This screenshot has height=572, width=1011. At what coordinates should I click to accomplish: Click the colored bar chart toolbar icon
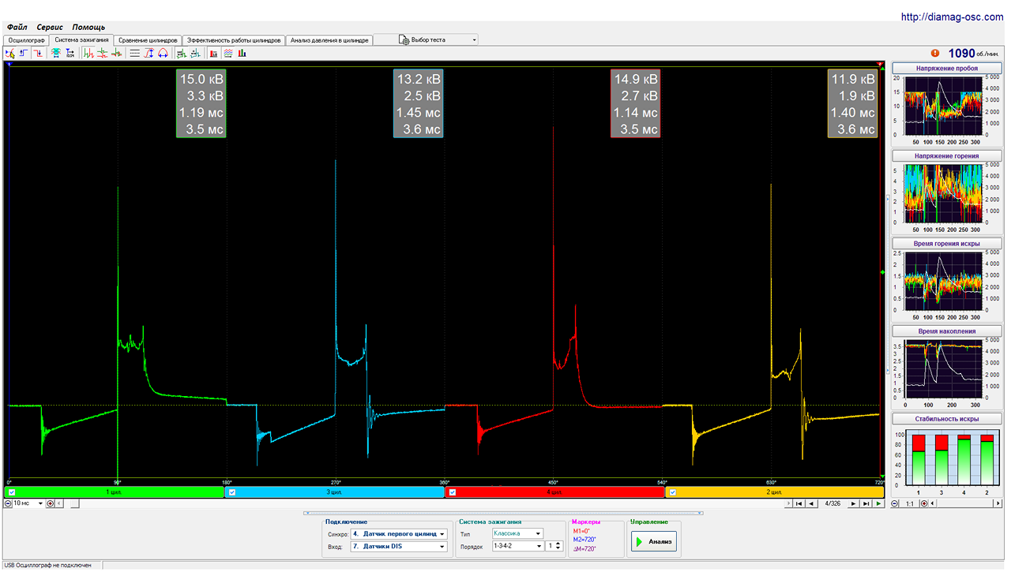[242, 54]
